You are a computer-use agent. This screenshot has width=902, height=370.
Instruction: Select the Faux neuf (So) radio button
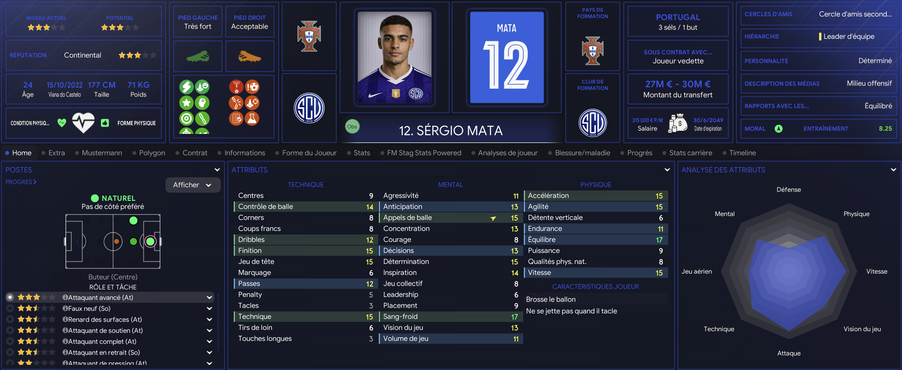(10, 308)
